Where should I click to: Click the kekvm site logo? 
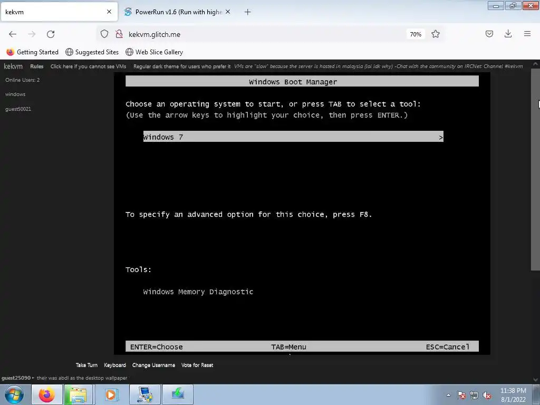13,66
